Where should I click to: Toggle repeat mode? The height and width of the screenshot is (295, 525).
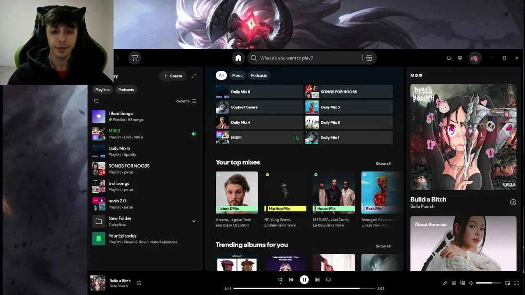coord(328,279)
